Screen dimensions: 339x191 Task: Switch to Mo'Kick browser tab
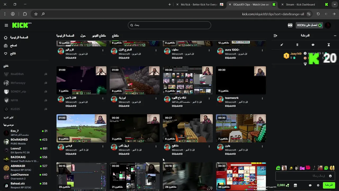click(x=200, y=5)
